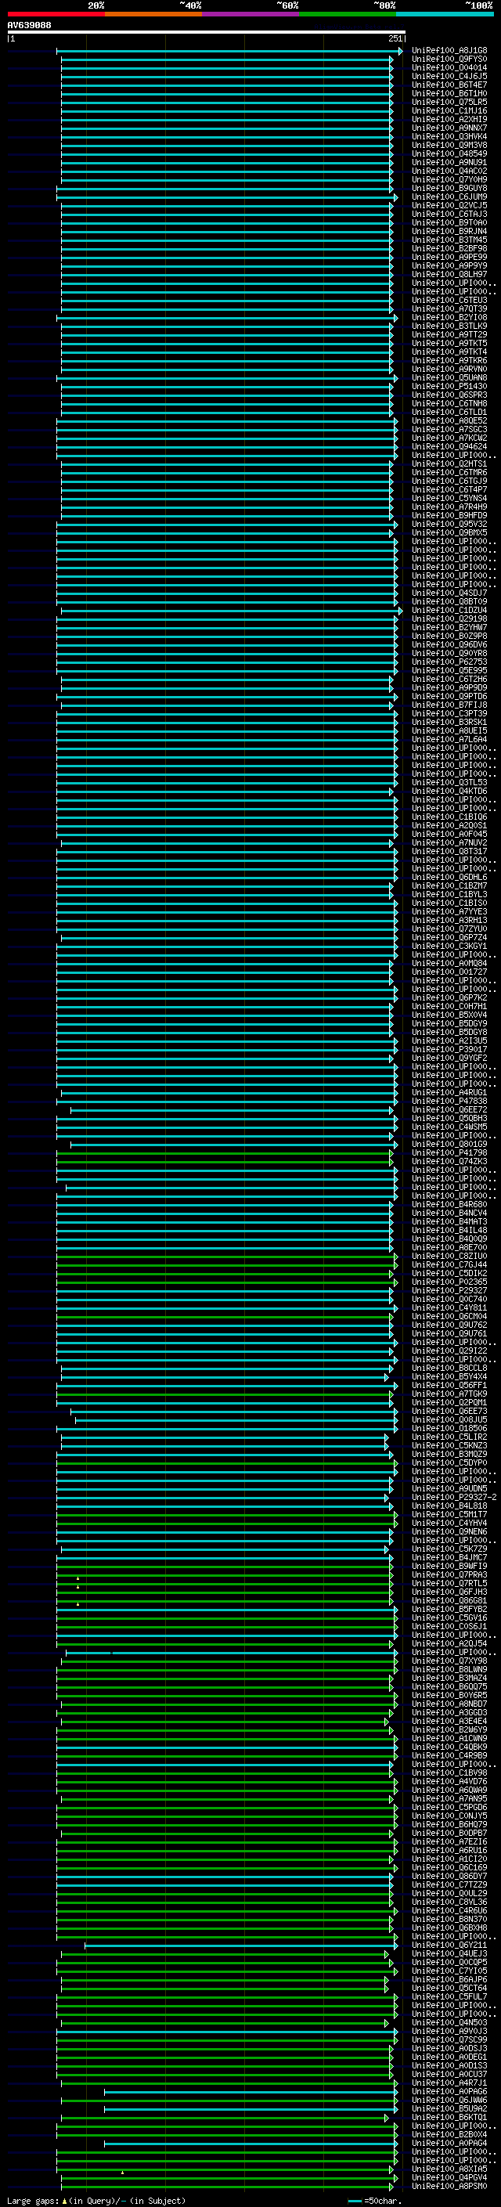Click hit label UniRef100_Q9U762
This screenshot has height=2207, width=501.
pos(449,1325)
